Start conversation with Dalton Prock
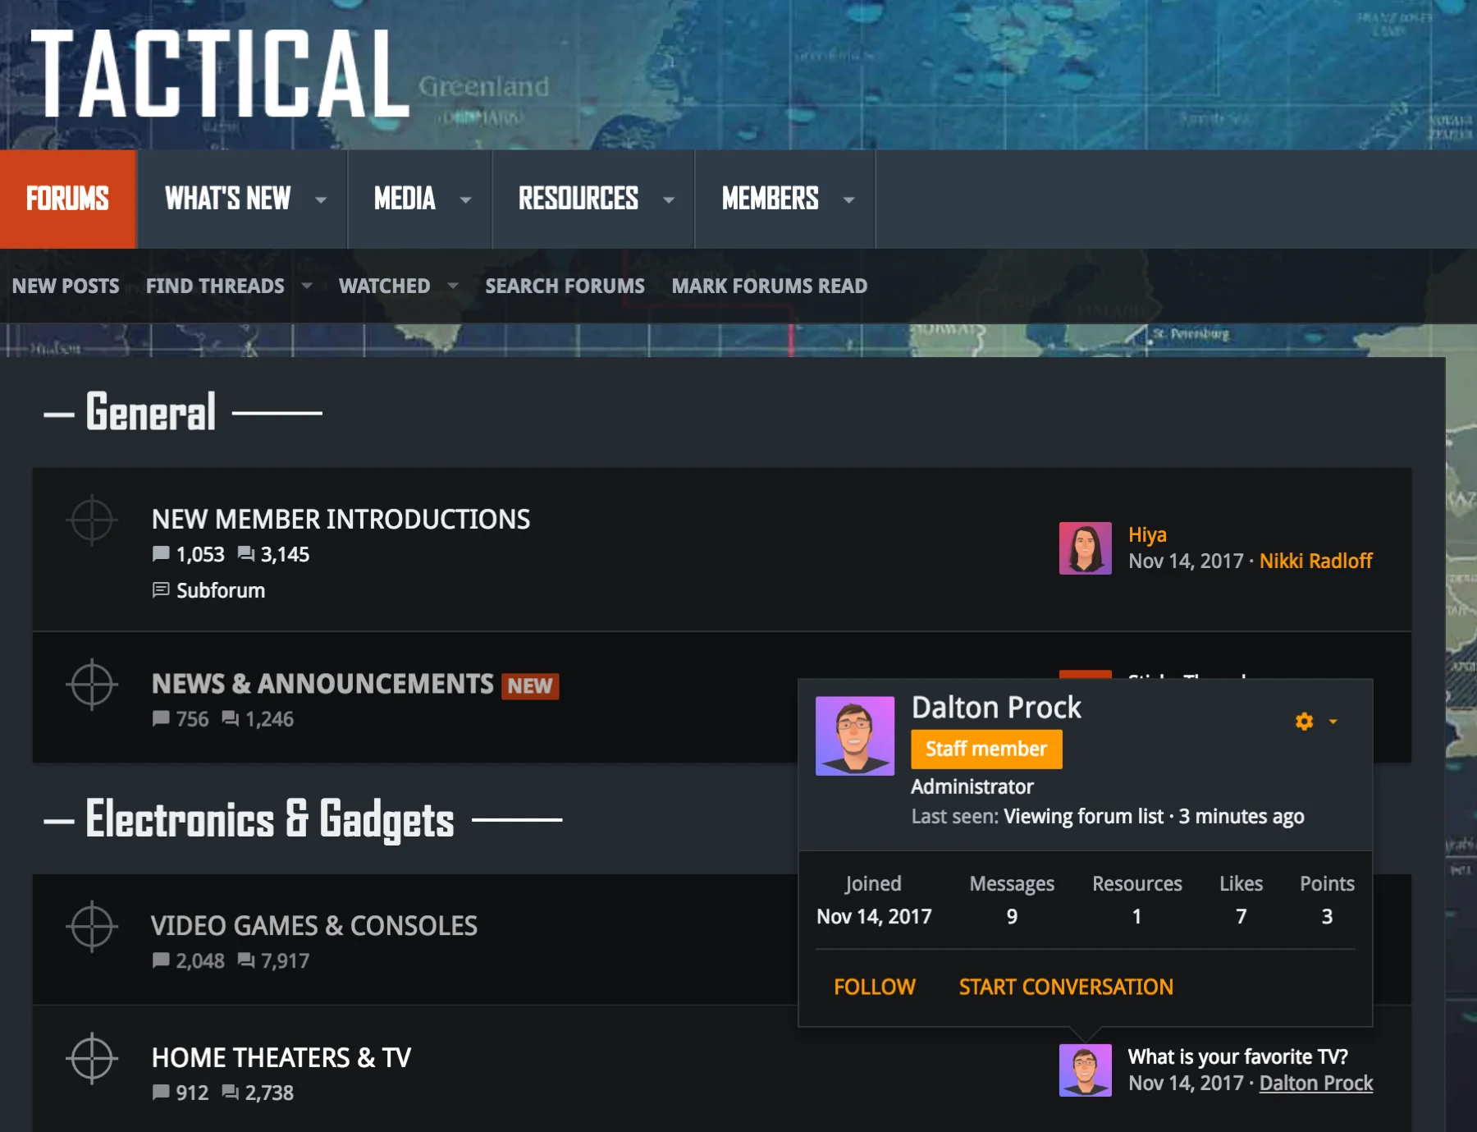This screenshot has height=1132, width=1477. coord(1065,987)
